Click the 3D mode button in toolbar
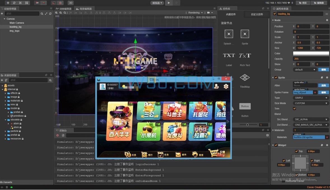The width and height of the screenshot is (330, 190). point(71,3)
